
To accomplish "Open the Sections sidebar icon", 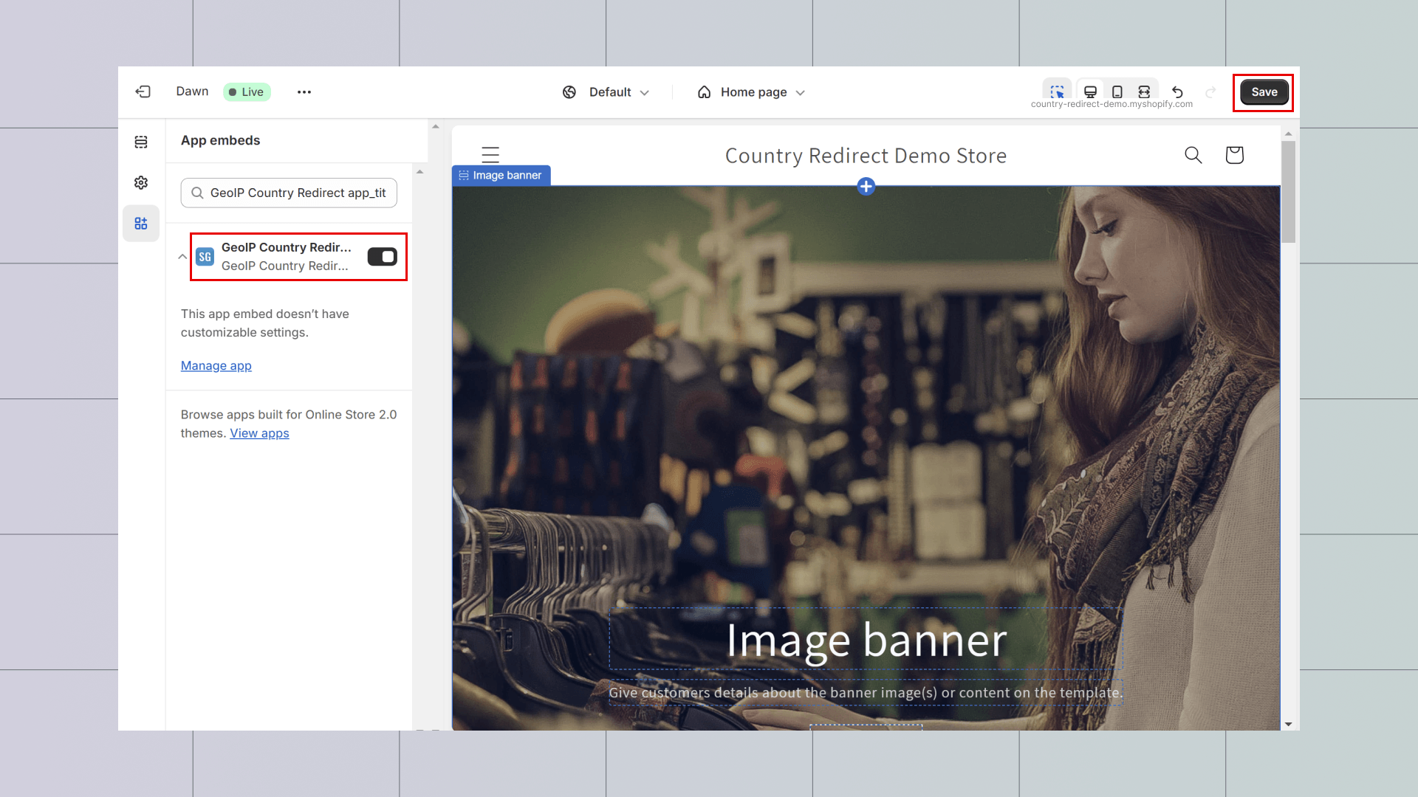I will pos(141,142).
